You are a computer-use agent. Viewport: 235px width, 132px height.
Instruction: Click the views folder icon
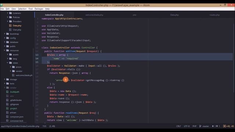click(x=11, y=63)
